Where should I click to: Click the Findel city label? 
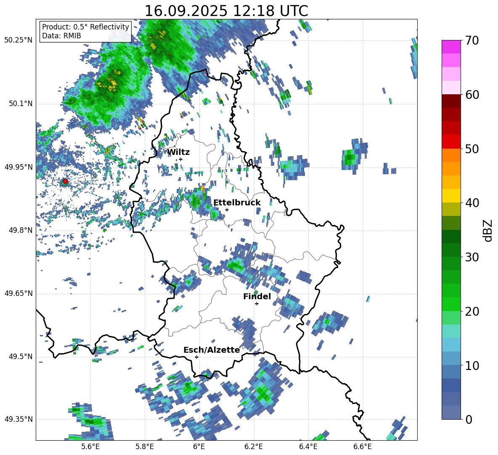click(x=257, y=296)
